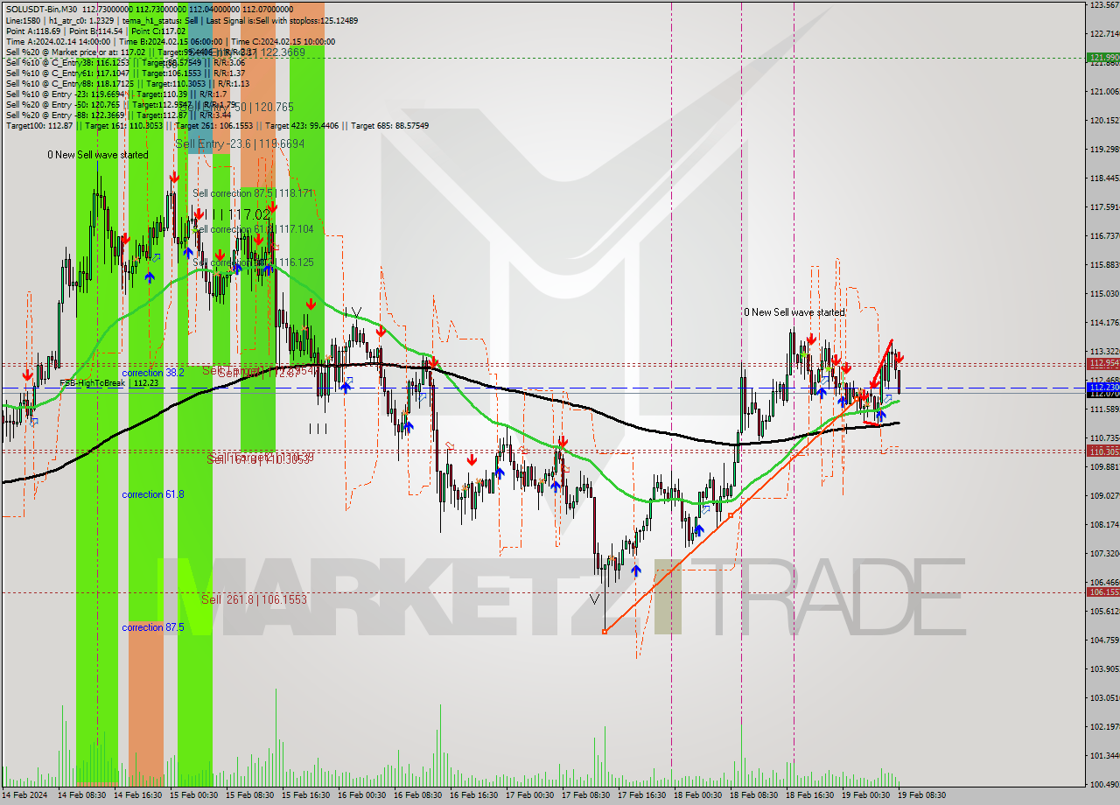
Task: Click the Target100: 112.87 text line
Action: pos(217,126)
